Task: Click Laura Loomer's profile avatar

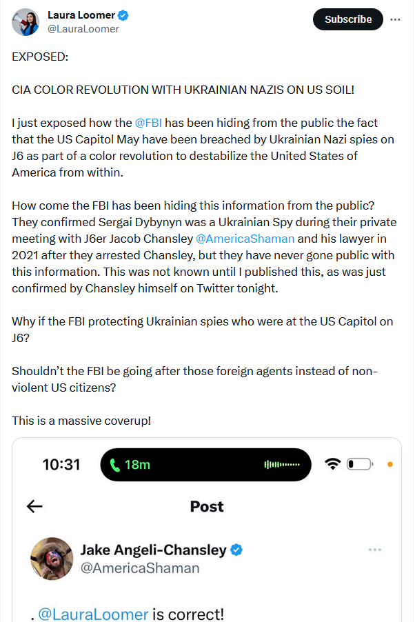Action: pos(26,22)
